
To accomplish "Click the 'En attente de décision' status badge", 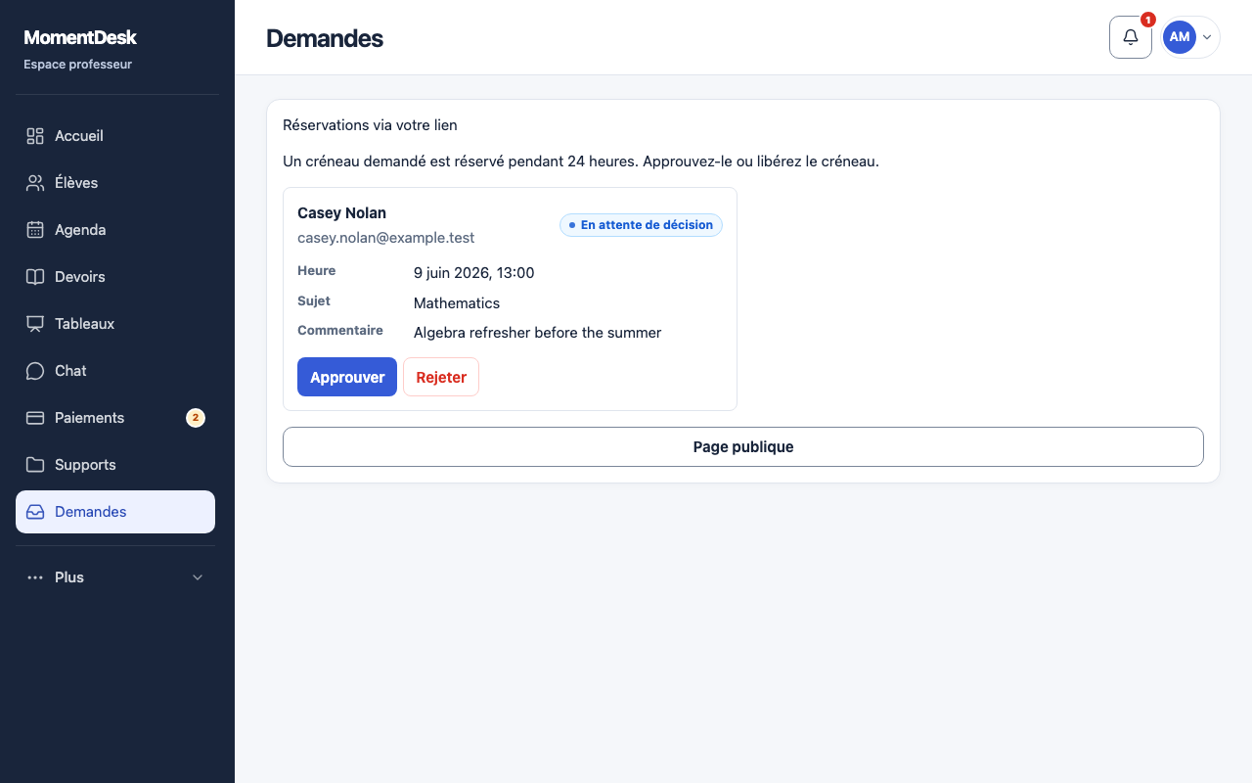I will pos(641,225).
